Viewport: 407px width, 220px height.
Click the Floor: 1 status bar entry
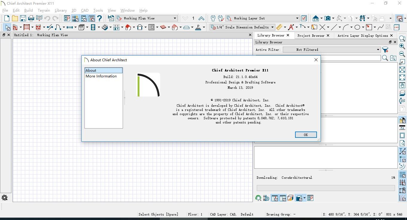[x=195, y=214]
